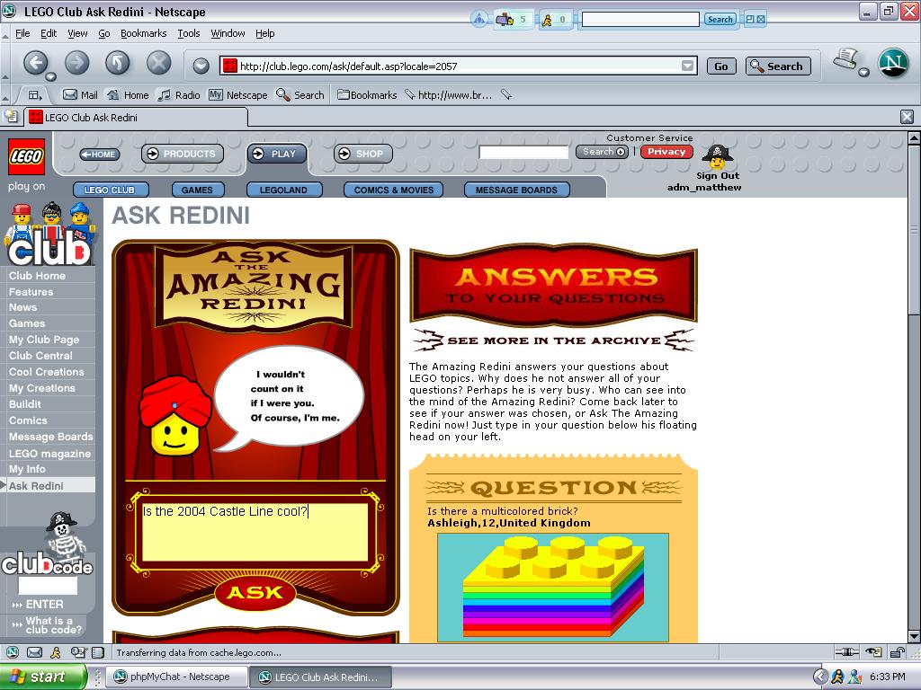Screen dimensions: 921x690
Task: Submit question with the ASK button
Action: [x=255, y=593]
